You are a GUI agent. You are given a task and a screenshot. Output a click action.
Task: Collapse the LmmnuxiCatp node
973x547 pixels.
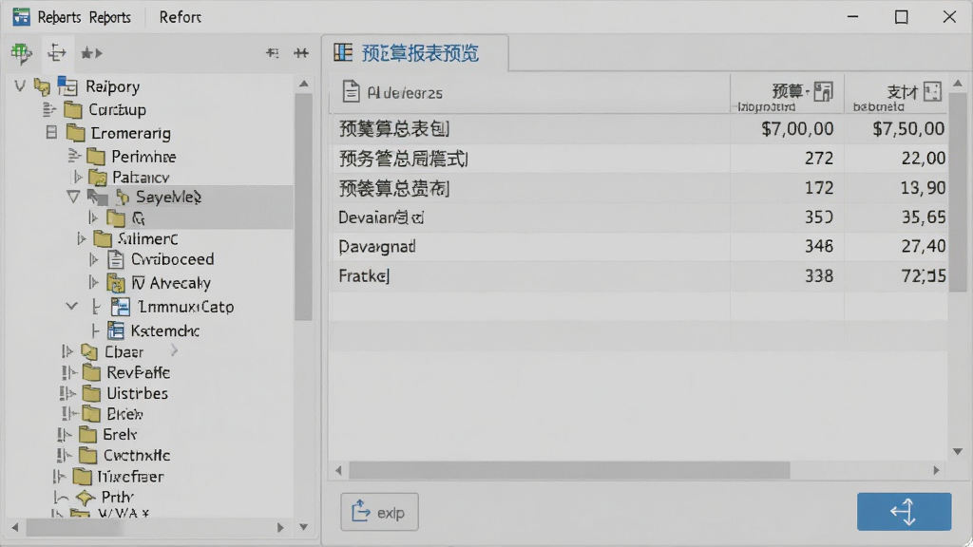pos(72,307)
